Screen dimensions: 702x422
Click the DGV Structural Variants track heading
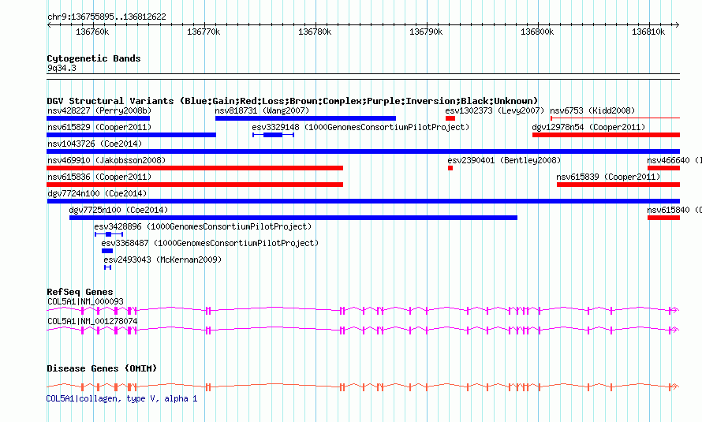[x=292, y=101]
